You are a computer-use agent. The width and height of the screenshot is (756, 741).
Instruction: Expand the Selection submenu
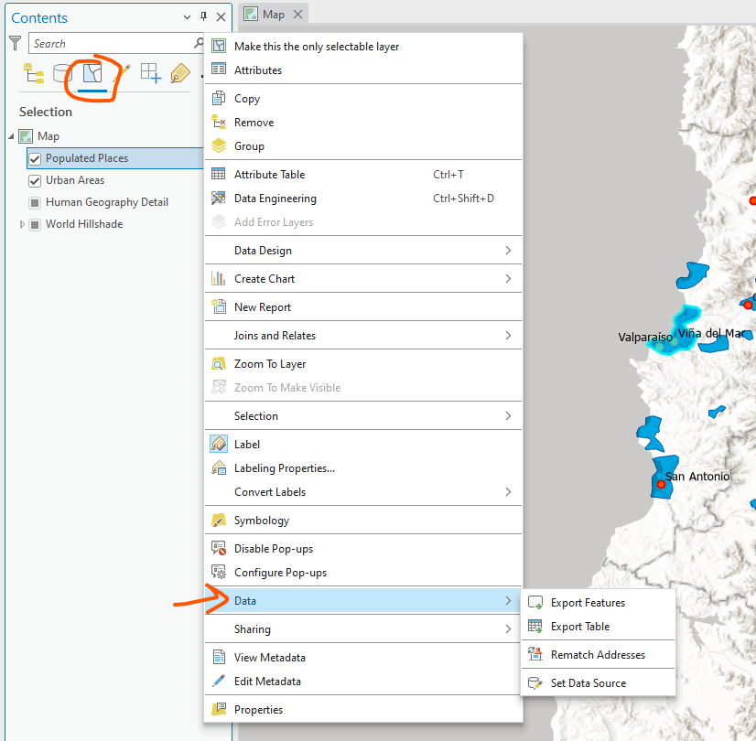(x=363, y=416)
